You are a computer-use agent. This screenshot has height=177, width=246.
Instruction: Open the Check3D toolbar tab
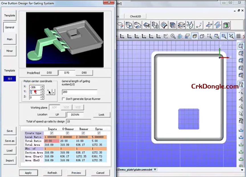tap(135, 16)
